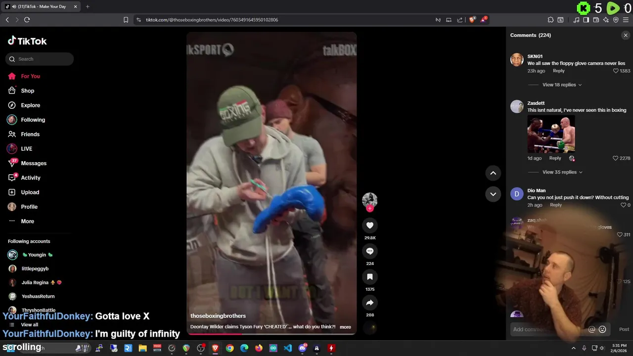Open the Brave VPN shield icon
Viewport: 633px width, 356px height.
point(616,20)
